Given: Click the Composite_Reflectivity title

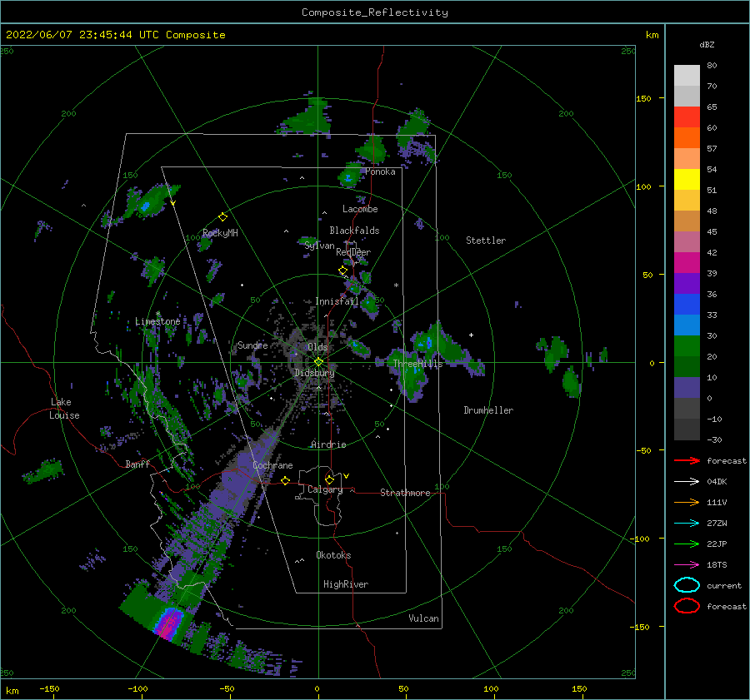Looking at the screenshot, I should (375, 12).
